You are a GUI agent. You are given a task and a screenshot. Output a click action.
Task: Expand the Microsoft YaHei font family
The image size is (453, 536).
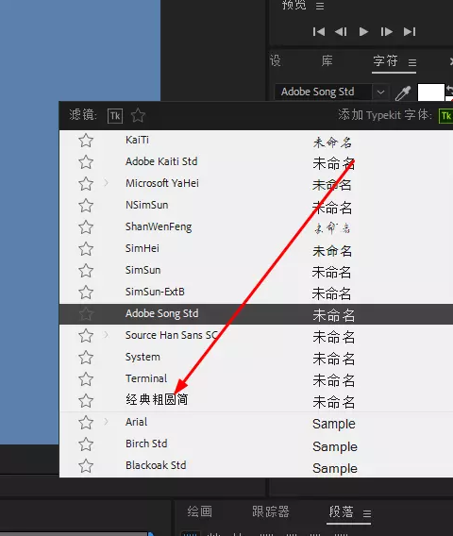[x=106, y=183]
